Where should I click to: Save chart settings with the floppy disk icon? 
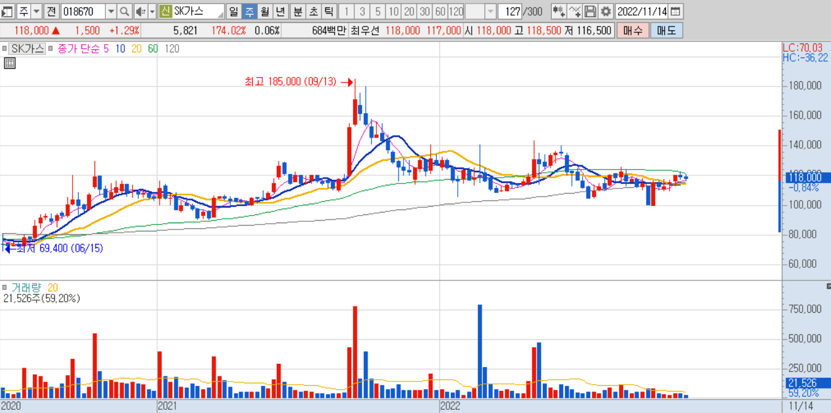(x=590, y=11)
